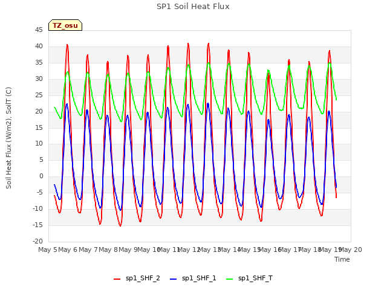Viewport: 387px width, 290px height.
Task: Click the 45 y-axis tick label
Action: pyautogui.click(x=39, y=30)
